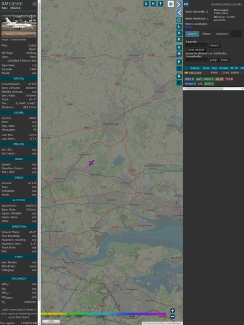Click the P persistence mode button
Screen dimensions: 244x325
point(179,62)
